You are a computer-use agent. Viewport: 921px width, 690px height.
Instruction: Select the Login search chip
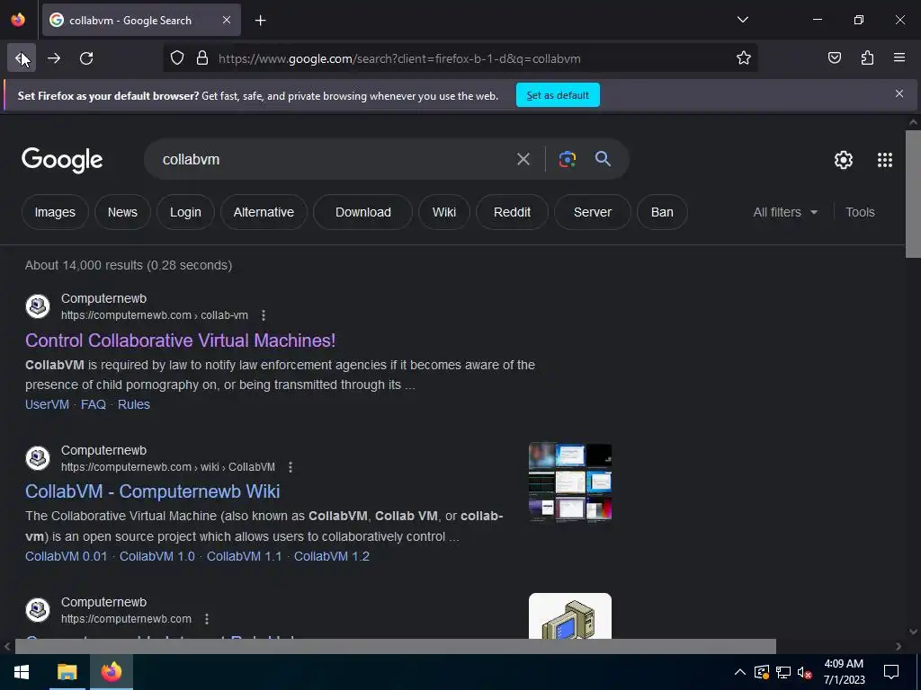pyautogui.click(x=185, y=212)
